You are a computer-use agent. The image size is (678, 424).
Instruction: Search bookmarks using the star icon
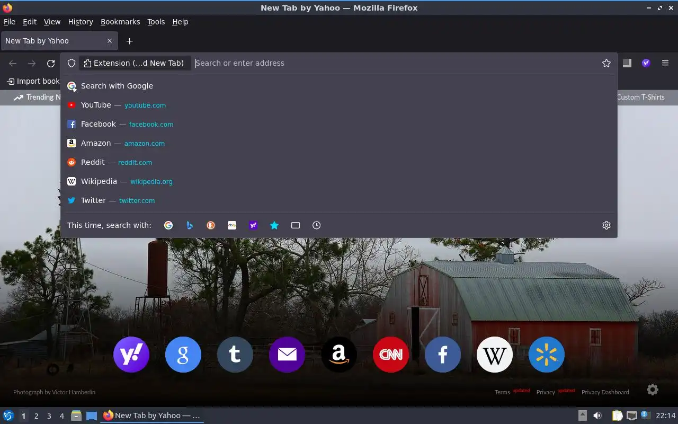pos(274,225)
